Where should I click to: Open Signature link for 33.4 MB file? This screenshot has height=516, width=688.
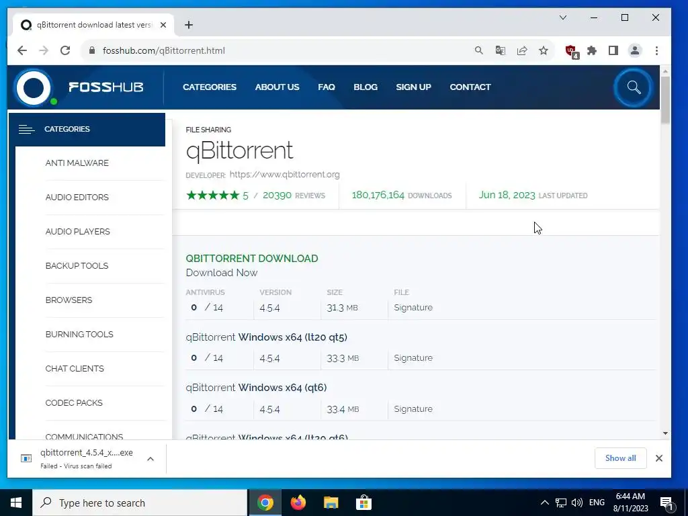413,408
